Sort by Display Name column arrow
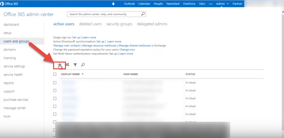Image resolution: width=284 pixels, height=138 pixels. coord(82,74)
